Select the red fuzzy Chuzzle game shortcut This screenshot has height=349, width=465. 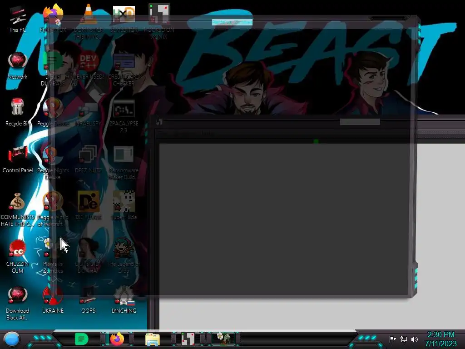click(x=18, y=256)
